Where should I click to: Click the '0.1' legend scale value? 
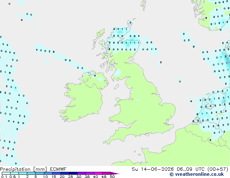tap(4, 177)
